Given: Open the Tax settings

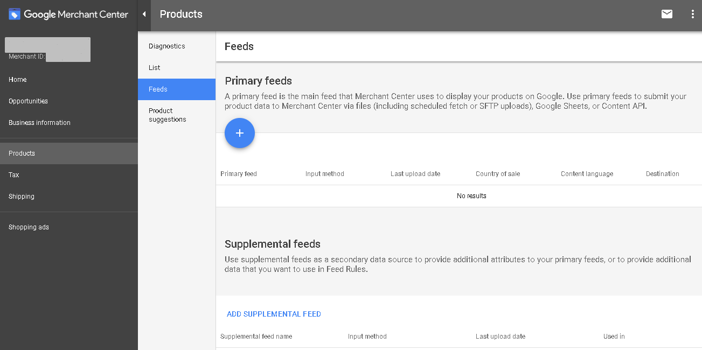Looking at the screenshot, I should coord(14,175).
